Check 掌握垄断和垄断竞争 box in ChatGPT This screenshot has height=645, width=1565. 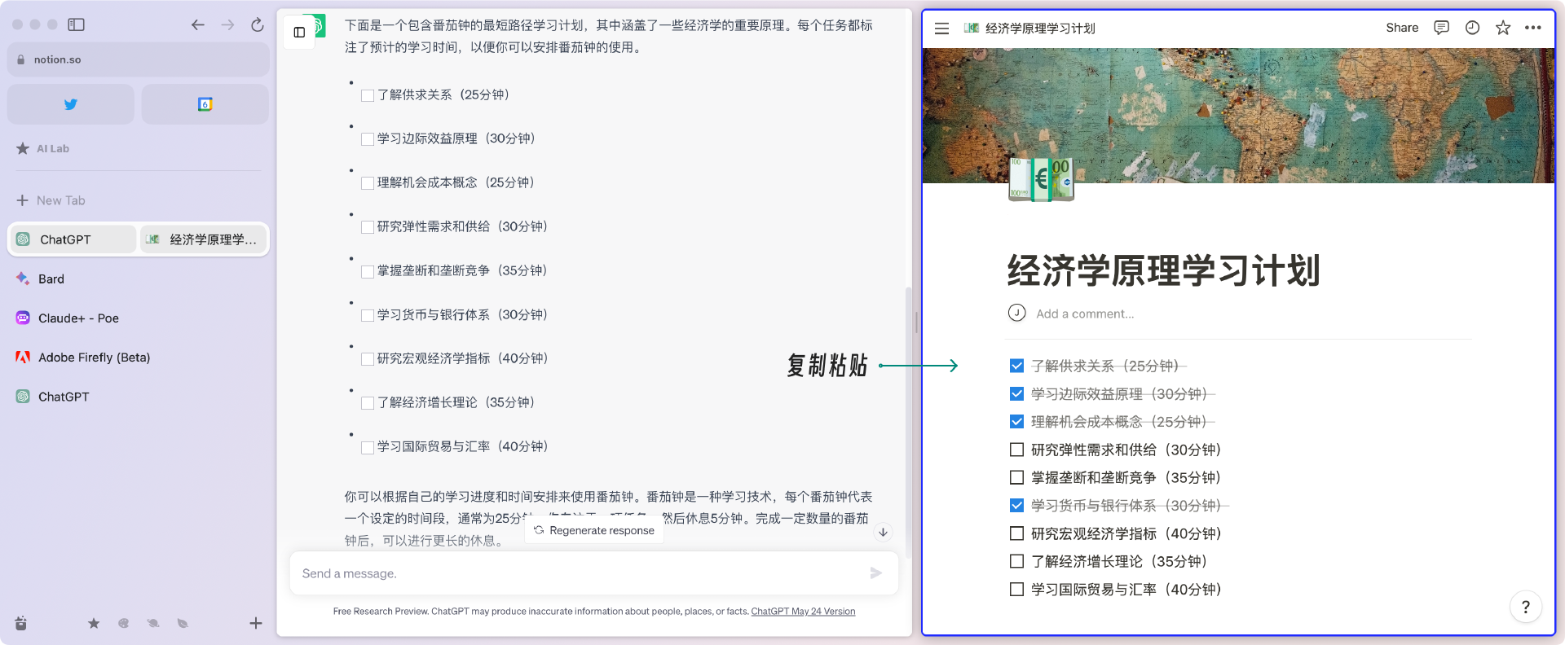pos(368,271)
